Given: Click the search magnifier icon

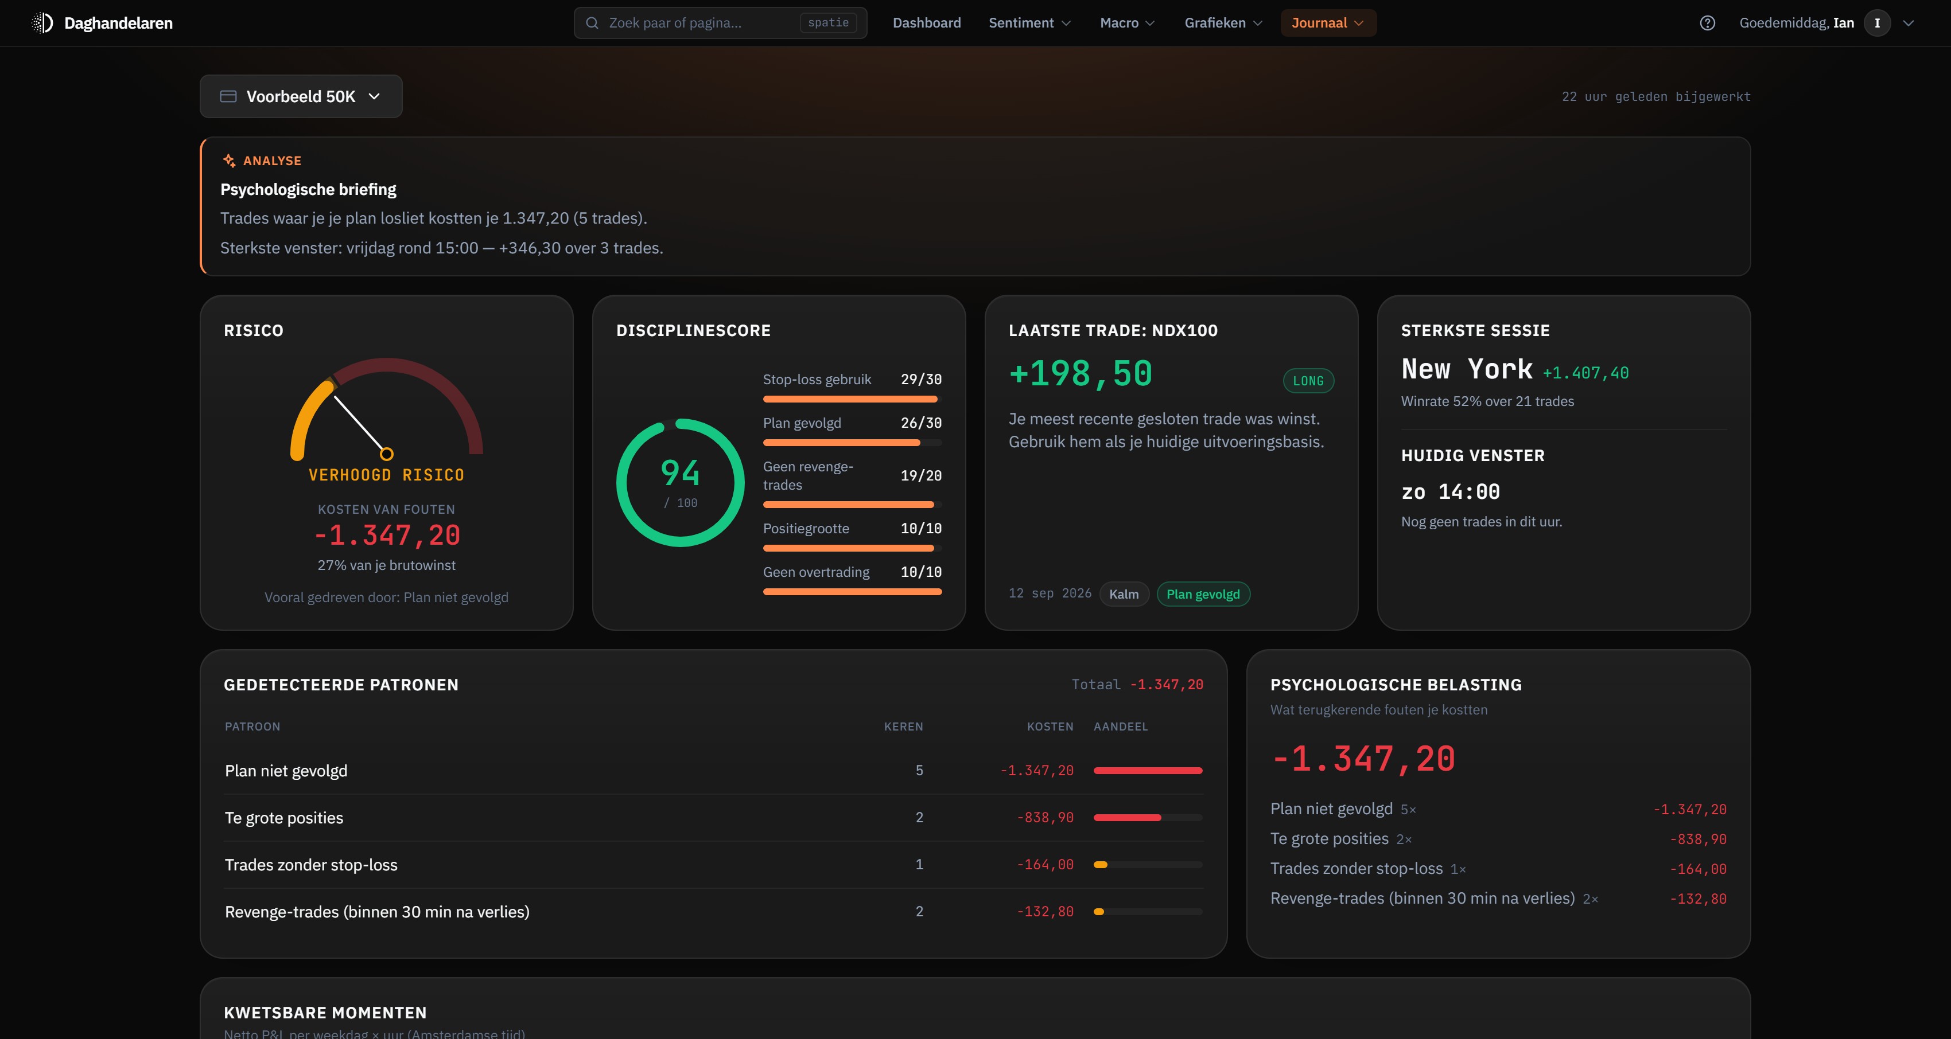Looking at the screenshot, I should click(x=592, y=23).
